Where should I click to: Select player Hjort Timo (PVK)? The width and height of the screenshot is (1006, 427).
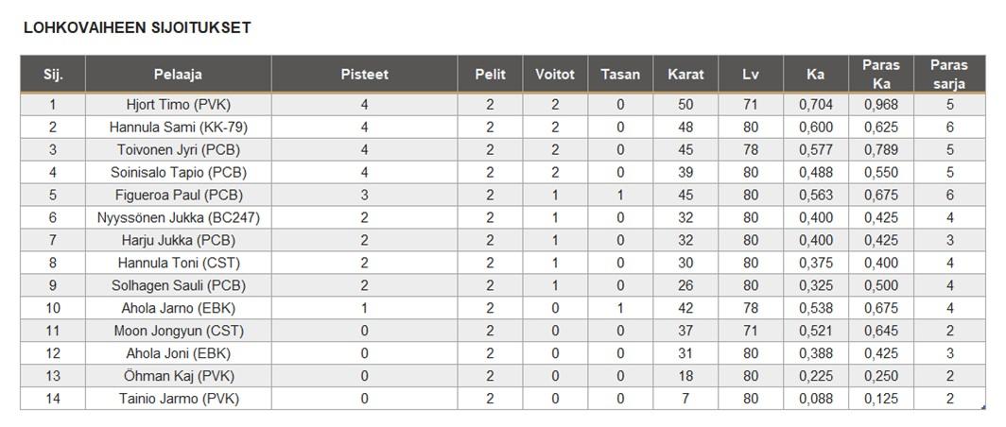(178, 105)
